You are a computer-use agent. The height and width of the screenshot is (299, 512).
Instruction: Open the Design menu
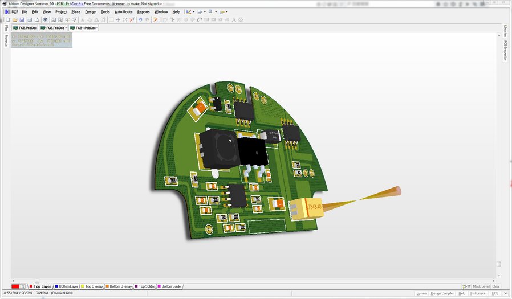pos(91,11)
